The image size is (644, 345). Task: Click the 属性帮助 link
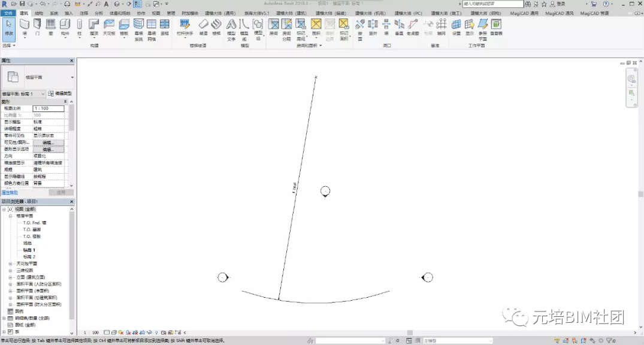(x=10, y=192)
